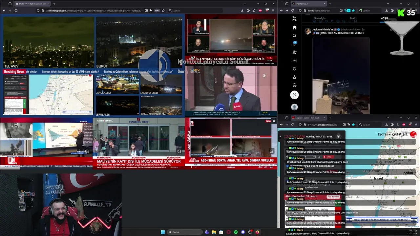Toggle the Tzofar light/dark theme sun button
Viewport: 420px width, 236px height.
click(338, 136)
